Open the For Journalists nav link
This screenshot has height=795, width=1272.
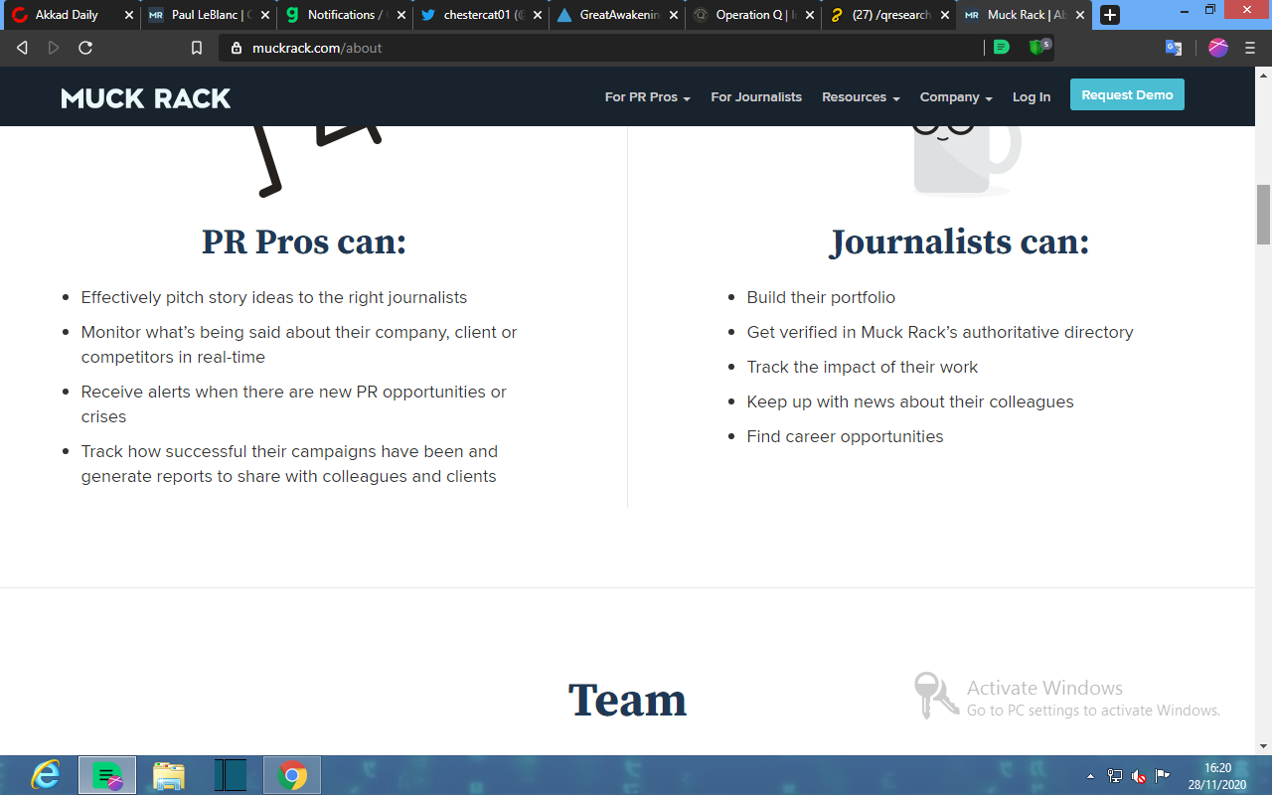[x=756, y=97]
